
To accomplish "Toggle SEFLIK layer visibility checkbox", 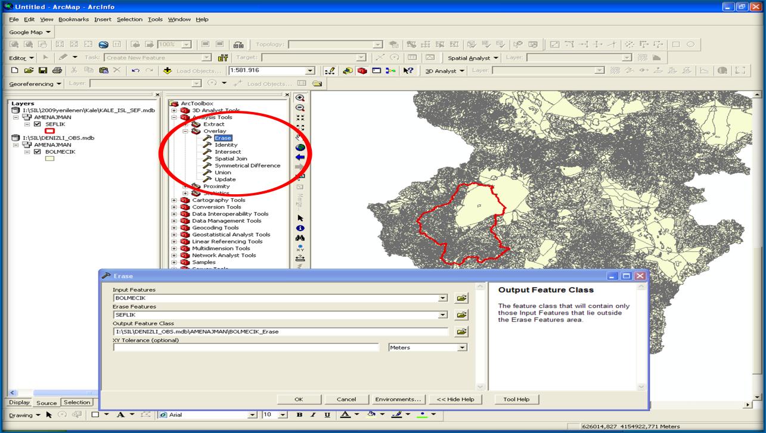I will pos(38,124).
